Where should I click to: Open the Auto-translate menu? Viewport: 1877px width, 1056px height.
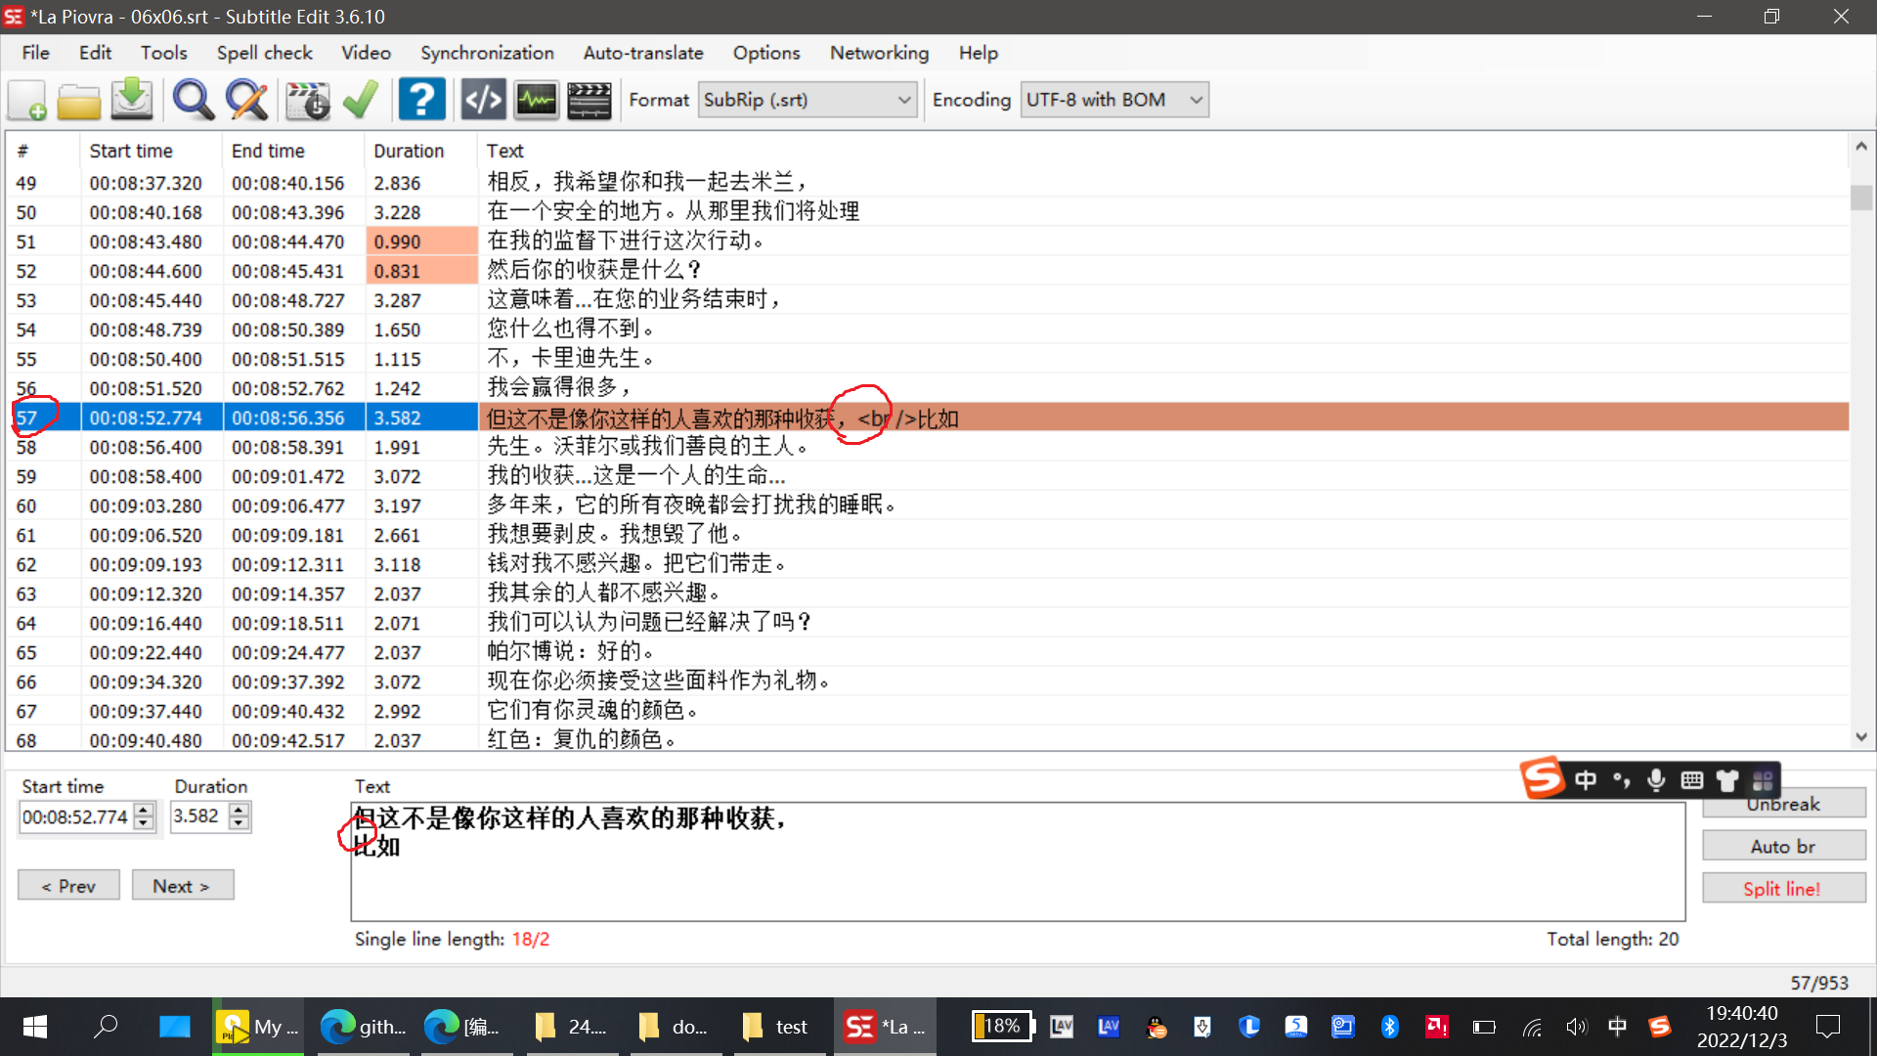pyautogui.click(x=643, y=53)
